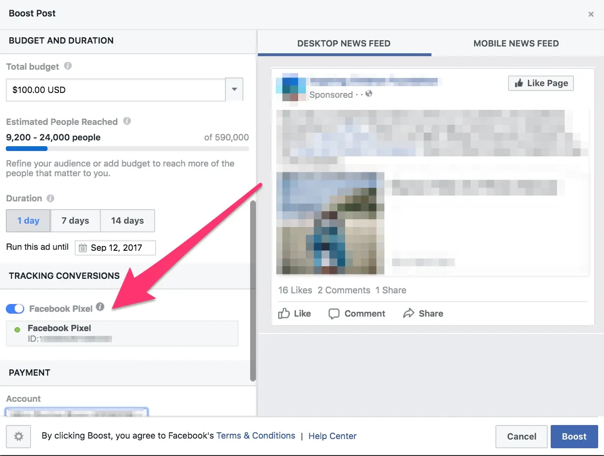The height and width of the screenshot is (456, 604).
Task: Switch to the Desktop News Feed tab
Action: click(344, 43)
